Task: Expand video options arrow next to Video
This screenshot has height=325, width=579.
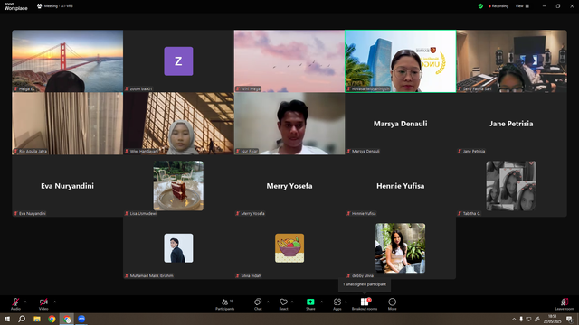Action: 54,302
